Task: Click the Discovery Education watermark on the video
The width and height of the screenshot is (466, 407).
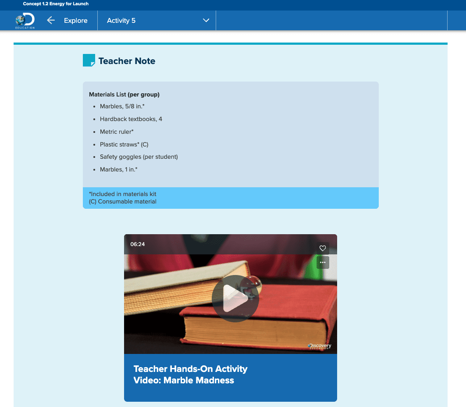Action: click(x=319, y=346)
